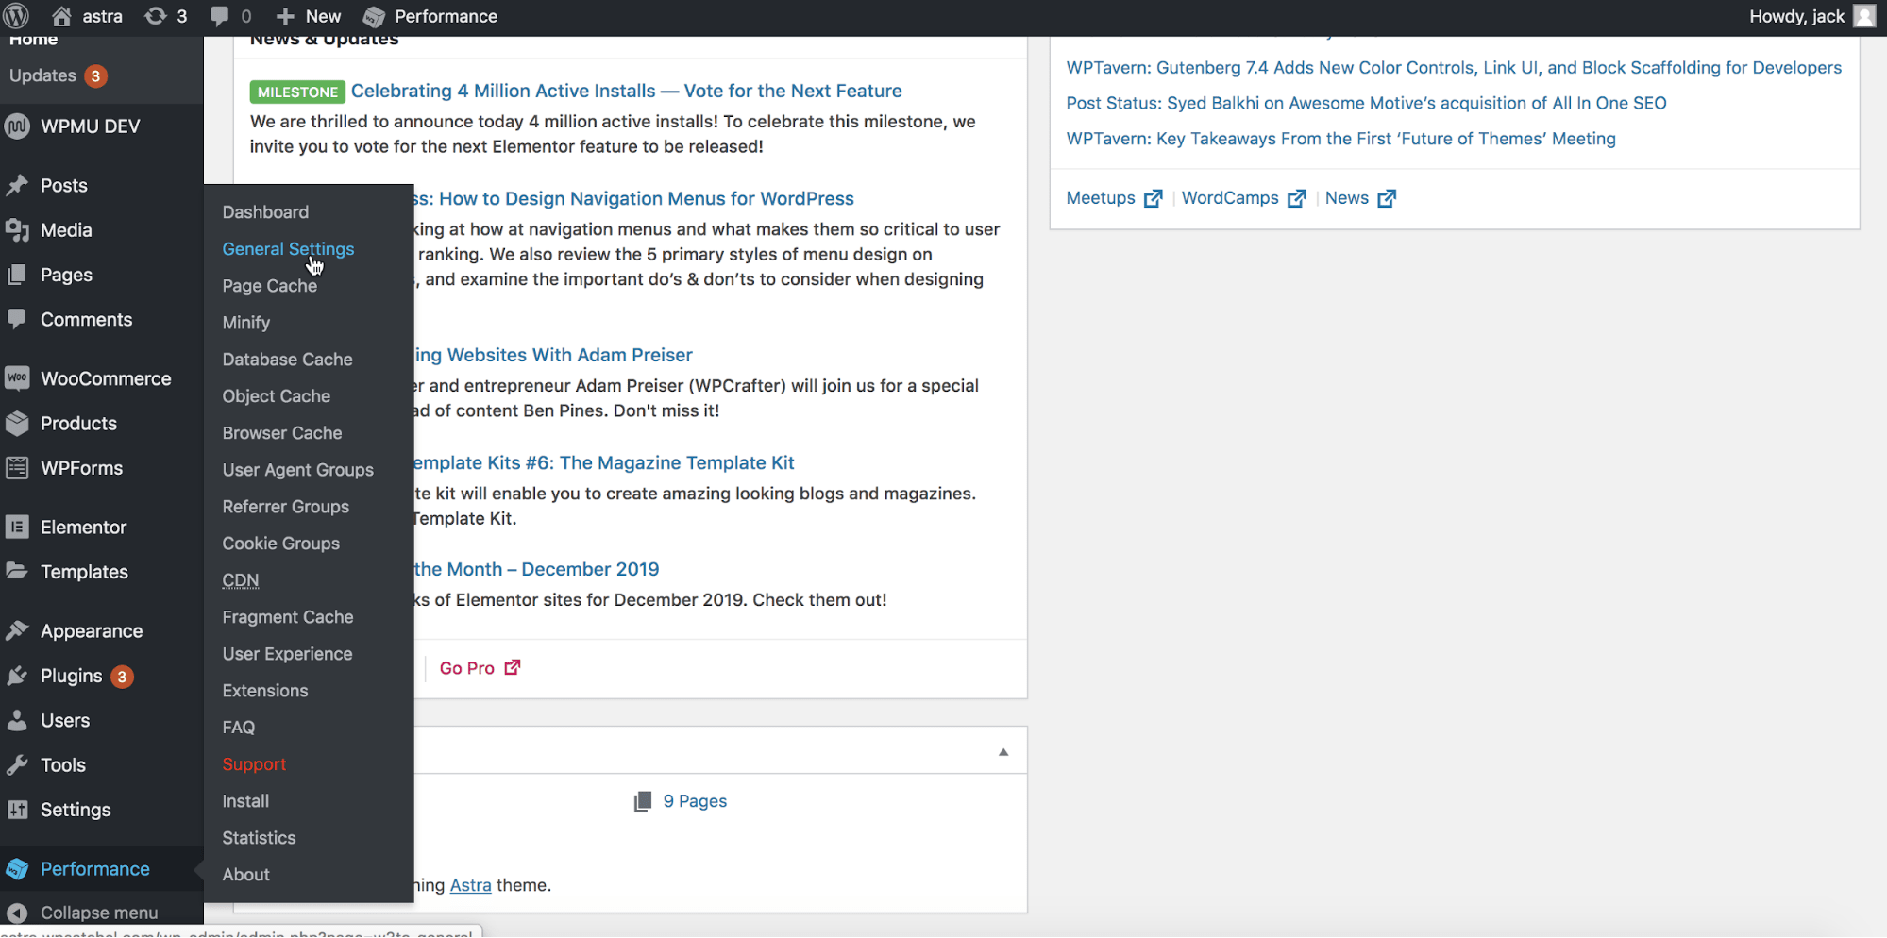The image size is (1887, 938).
Task: Open the Design Navigation Menus article link
Action: 633,198
